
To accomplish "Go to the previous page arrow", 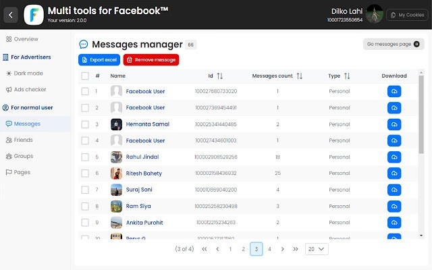I will [x=217, y=249].
